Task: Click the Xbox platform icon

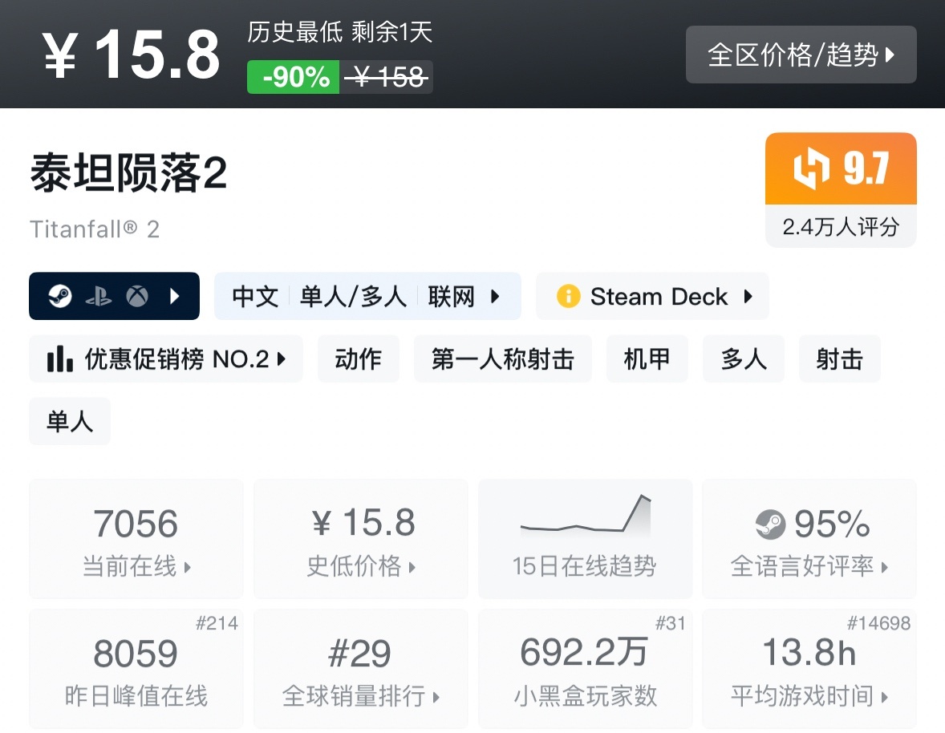Action: (137, 297)
